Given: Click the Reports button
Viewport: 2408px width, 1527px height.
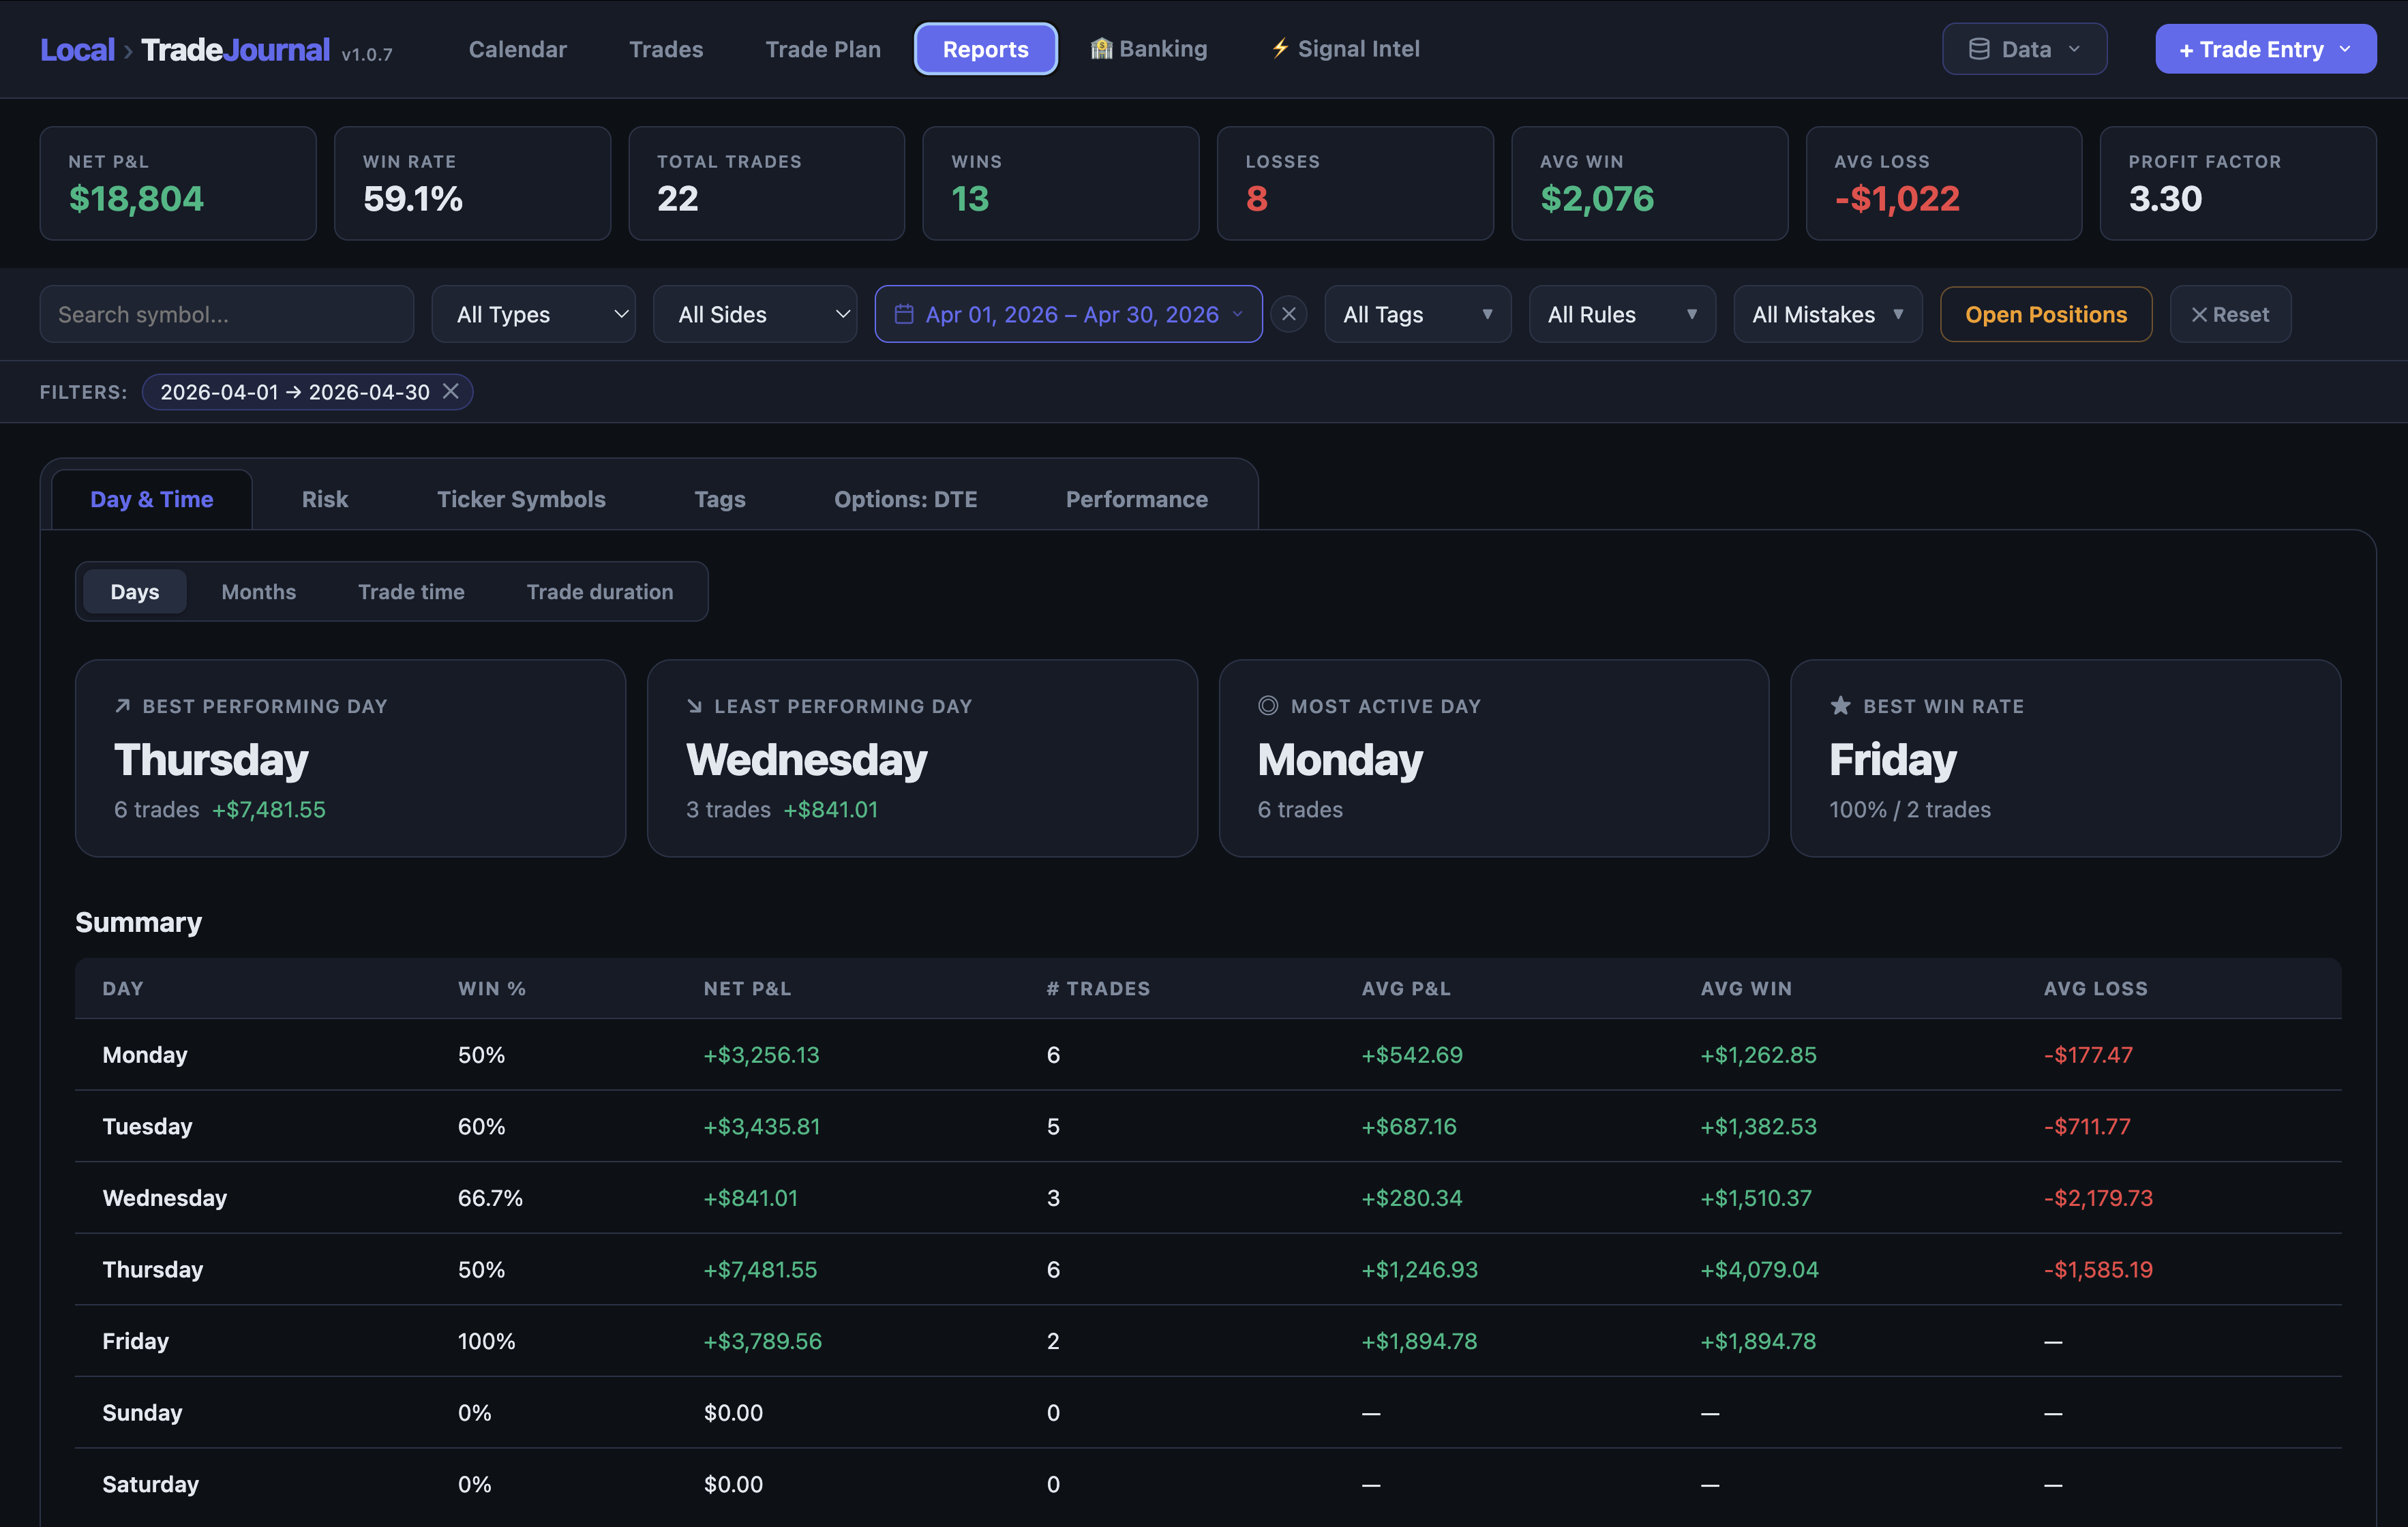Looking at the screenshot, I should [985, 48].
